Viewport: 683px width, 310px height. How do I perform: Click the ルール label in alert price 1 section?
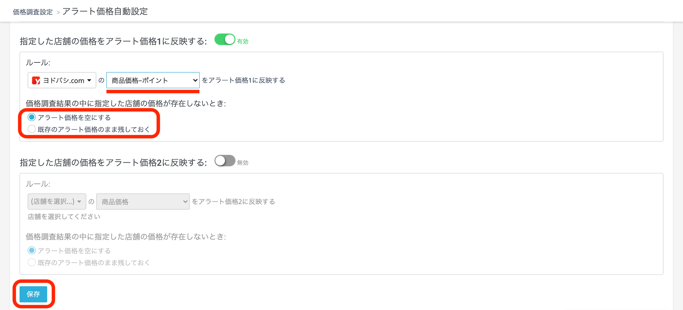click(38, 63)
